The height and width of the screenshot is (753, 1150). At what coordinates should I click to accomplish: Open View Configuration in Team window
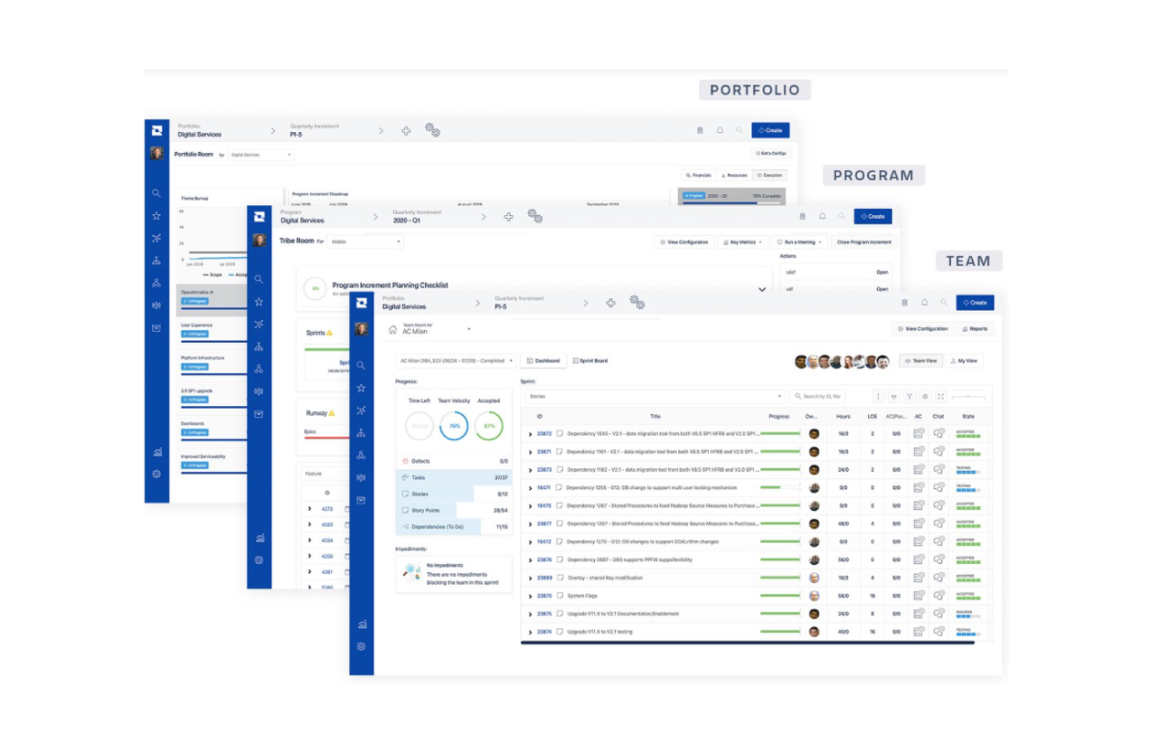coord(923,329)
